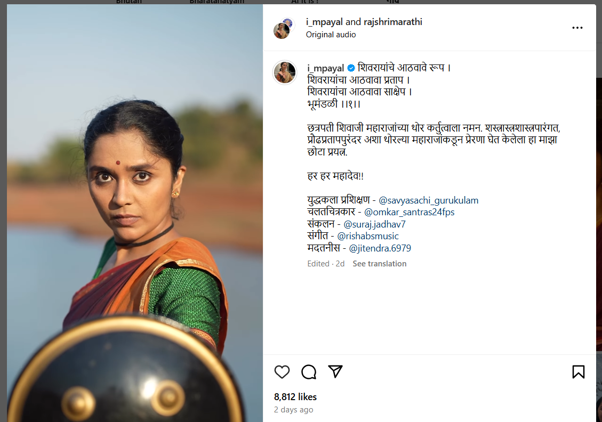Click the small profile avatar beside the caption

284,72
